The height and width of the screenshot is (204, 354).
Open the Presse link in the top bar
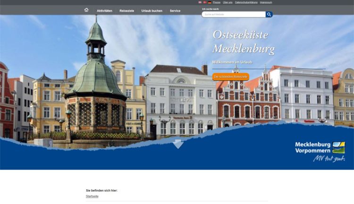click(x=217, y=2)
